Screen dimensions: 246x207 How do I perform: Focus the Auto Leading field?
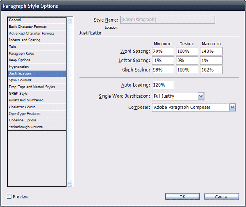pyautogui.click(x=163, y=85)
